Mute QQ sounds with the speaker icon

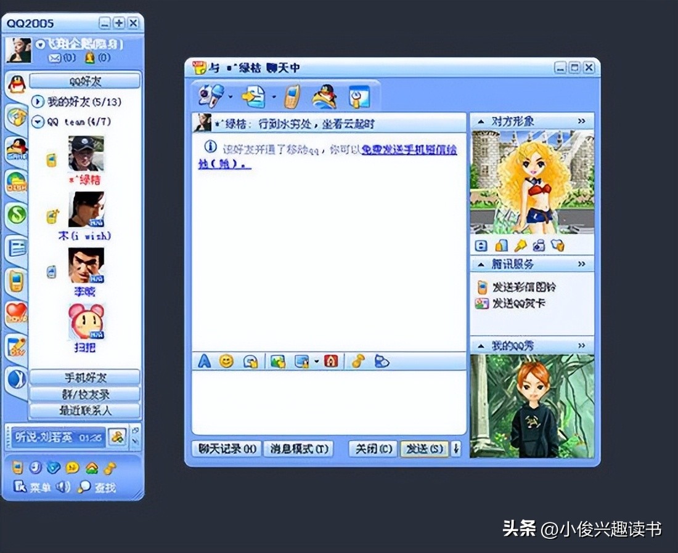point(62,486)
